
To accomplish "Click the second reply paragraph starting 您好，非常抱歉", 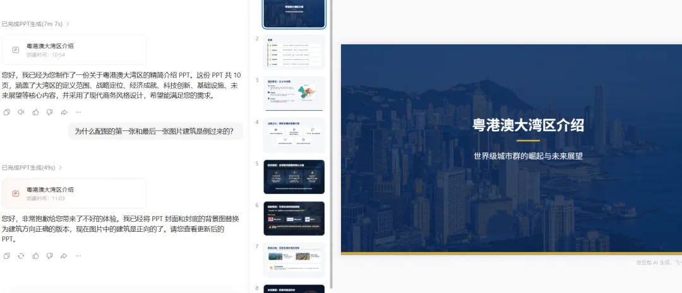I will 121,229.
